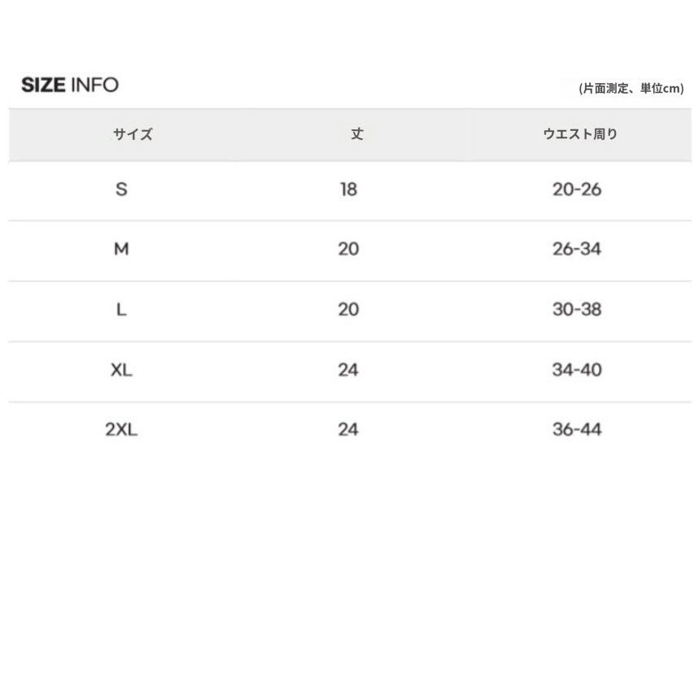Click the 36-44 waist value
The width and height of the screenshot is (694, 694).
click(x=577, y=430)
